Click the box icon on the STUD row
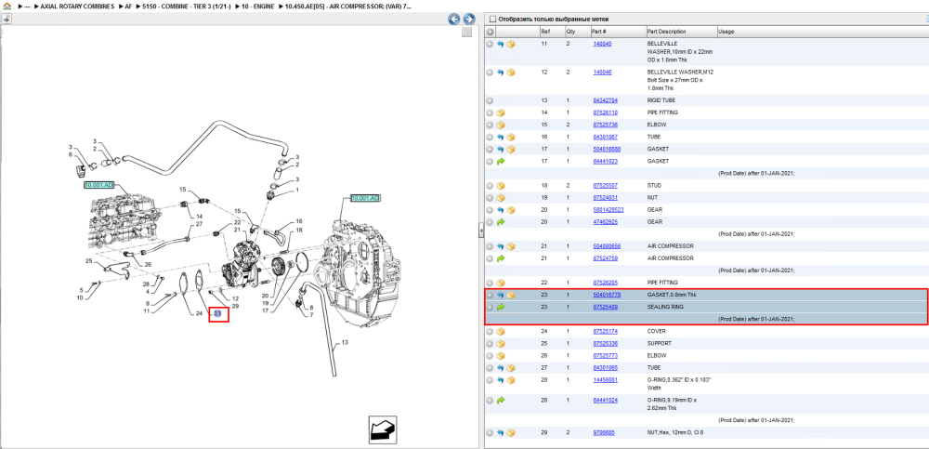 (x=501, y=186)
